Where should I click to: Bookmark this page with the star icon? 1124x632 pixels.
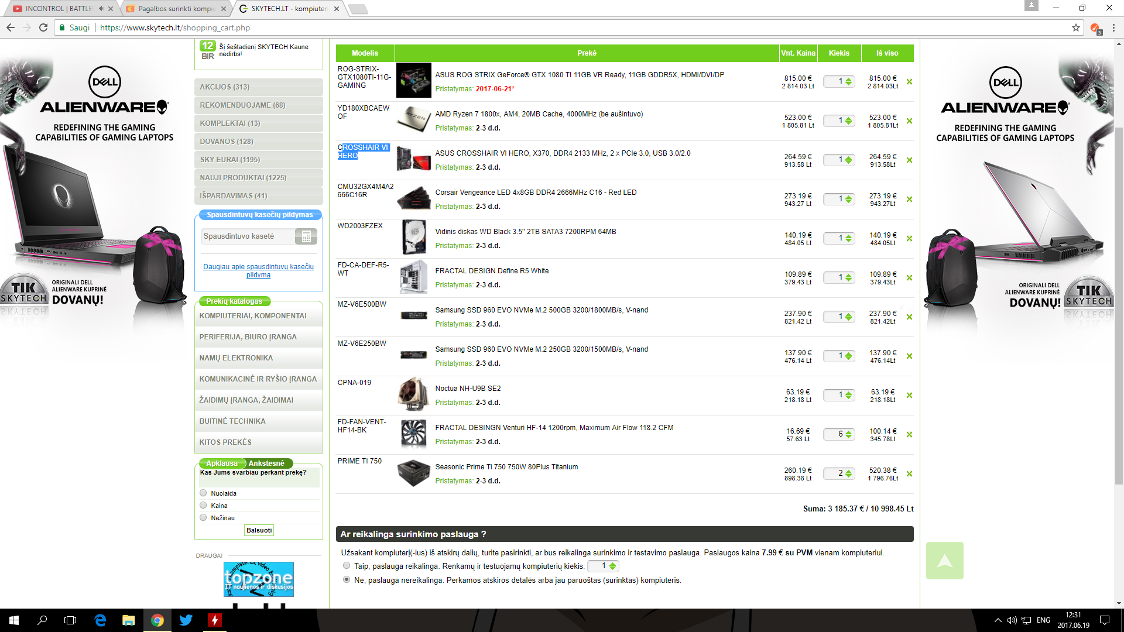click(1076, 28)
